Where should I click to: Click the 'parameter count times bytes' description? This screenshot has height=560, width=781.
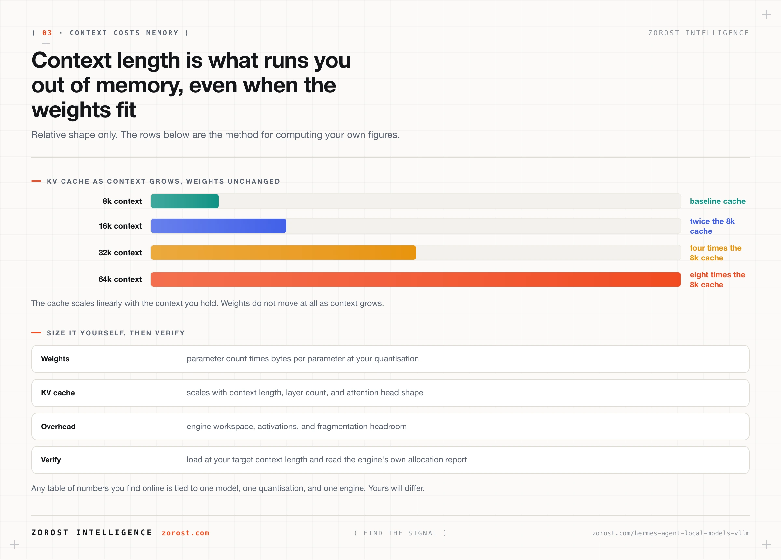[303, 359]
